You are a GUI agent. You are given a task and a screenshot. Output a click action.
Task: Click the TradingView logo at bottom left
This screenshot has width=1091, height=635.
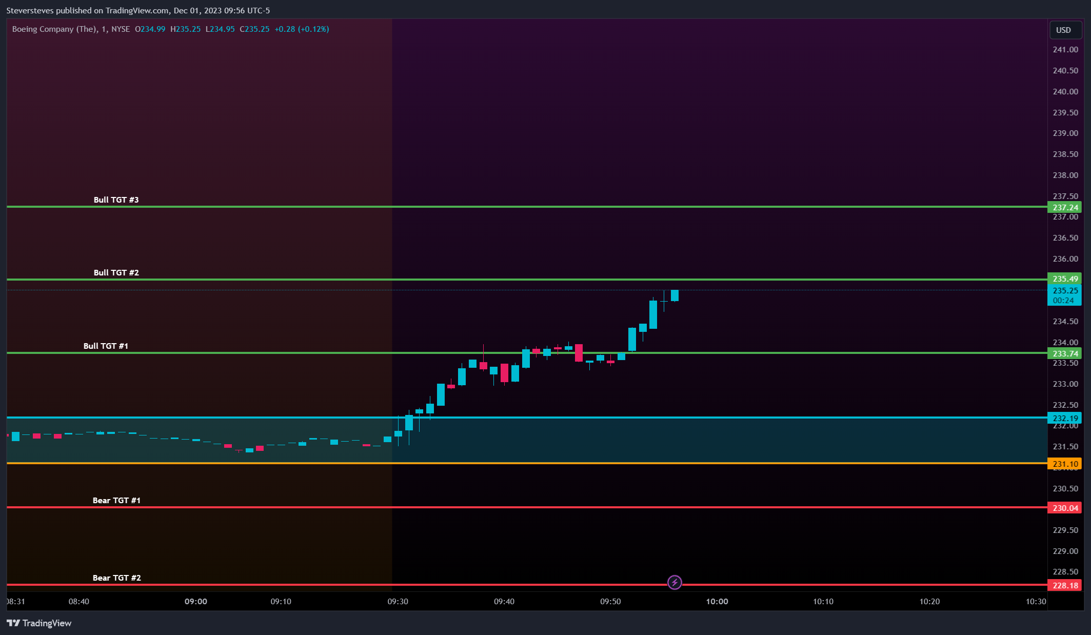coord(39,623)
